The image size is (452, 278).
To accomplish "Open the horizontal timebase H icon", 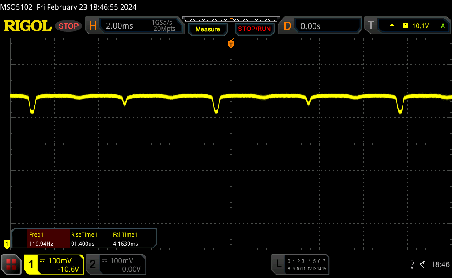I will tap(93, 26).
